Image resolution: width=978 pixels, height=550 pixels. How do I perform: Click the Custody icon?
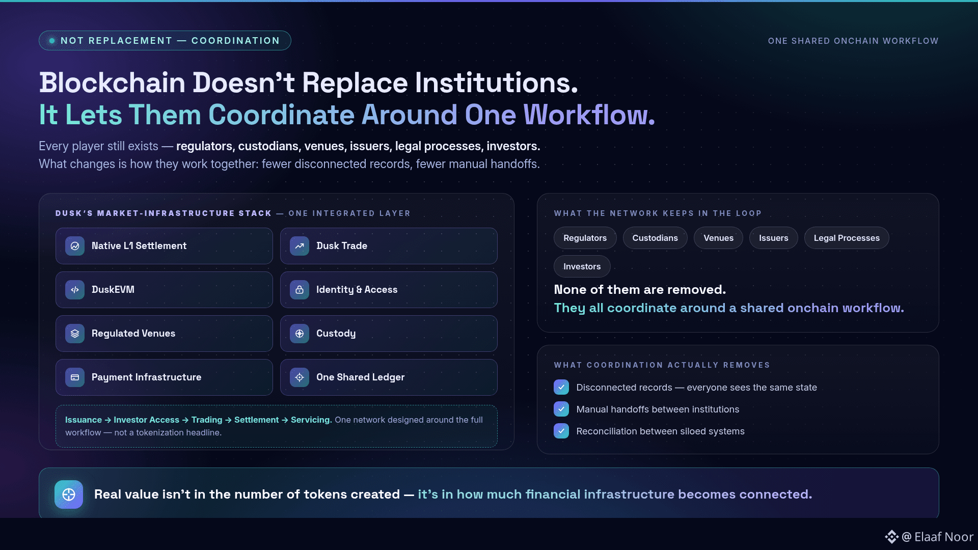tap(300, 334)
